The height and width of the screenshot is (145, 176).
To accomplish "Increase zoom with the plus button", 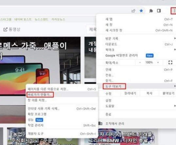I will tap(158, 62).
